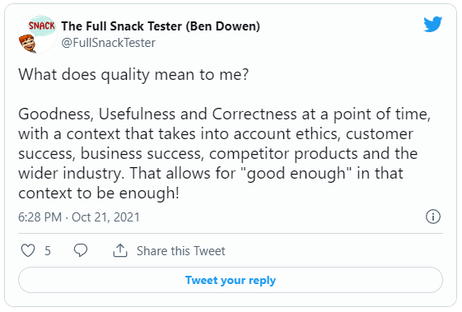
Task: Click the red SNACK bubble in avatar
Action: pos(42,26)
